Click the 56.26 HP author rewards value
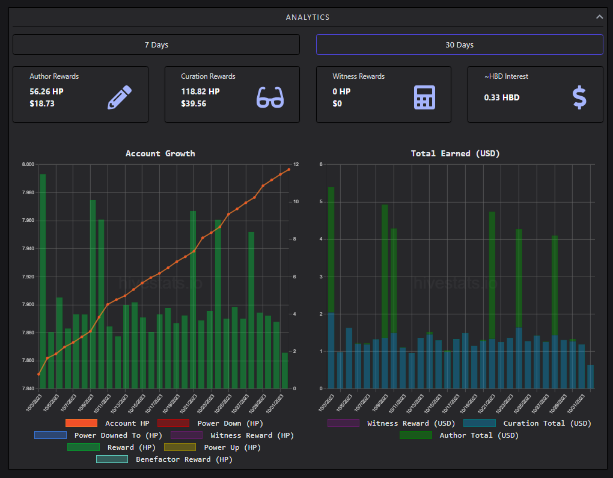Viewport: 613px width, 478px height. click(46, 91)
